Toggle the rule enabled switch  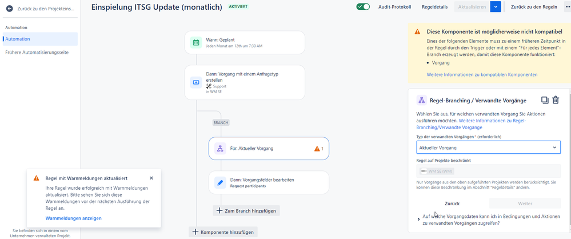[363, 7]
